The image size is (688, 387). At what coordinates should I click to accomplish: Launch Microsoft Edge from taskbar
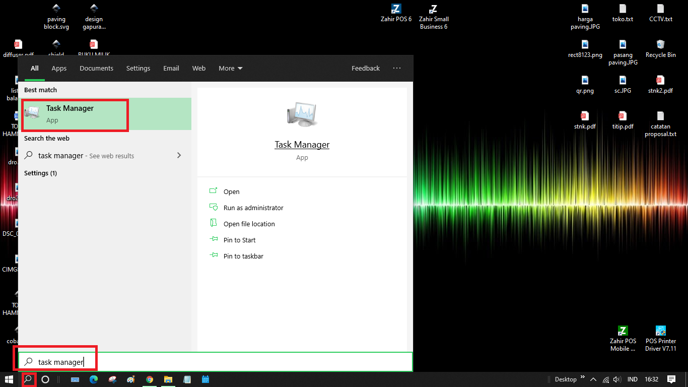tap(94, 379)
